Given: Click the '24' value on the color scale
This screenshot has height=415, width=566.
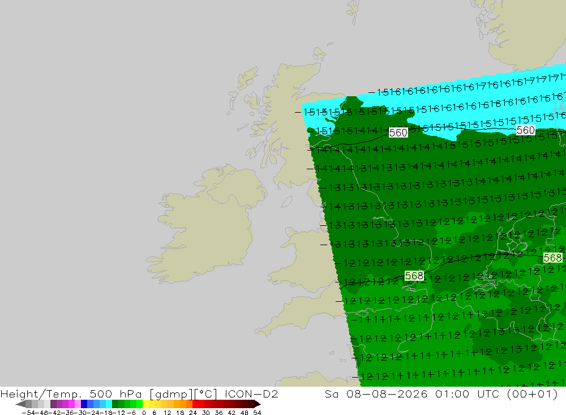Looking at the screenshot, I should pos(193,413).
